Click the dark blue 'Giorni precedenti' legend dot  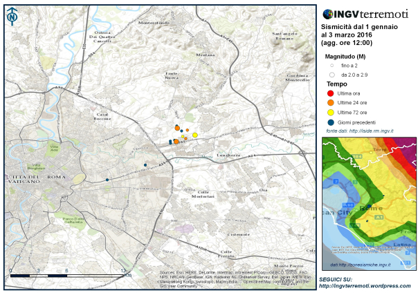coord(331,122)
